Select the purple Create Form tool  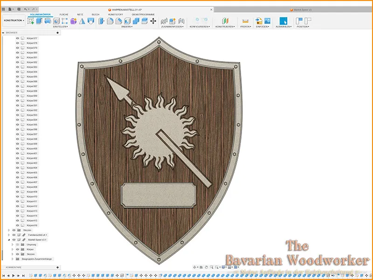tap(73, 21)
